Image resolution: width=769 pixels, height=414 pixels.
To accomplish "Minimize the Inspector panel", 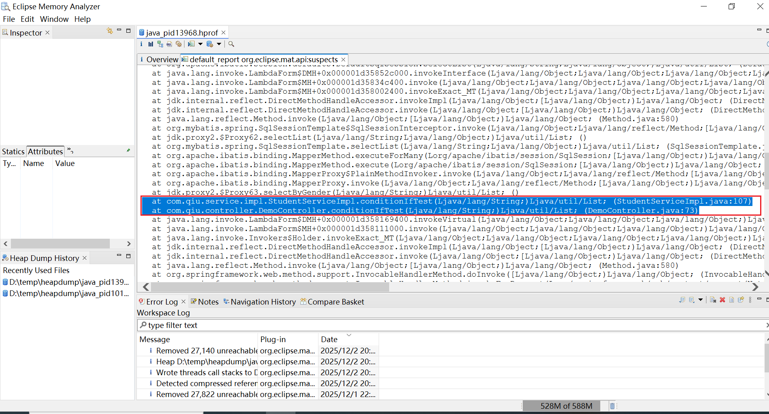I will 119,30.
